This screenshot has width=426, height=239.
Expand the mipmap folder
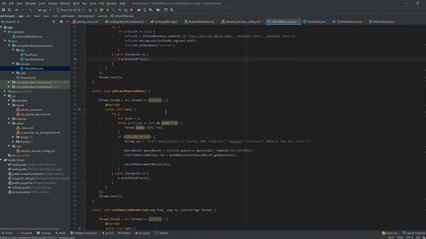coord(9,119)
